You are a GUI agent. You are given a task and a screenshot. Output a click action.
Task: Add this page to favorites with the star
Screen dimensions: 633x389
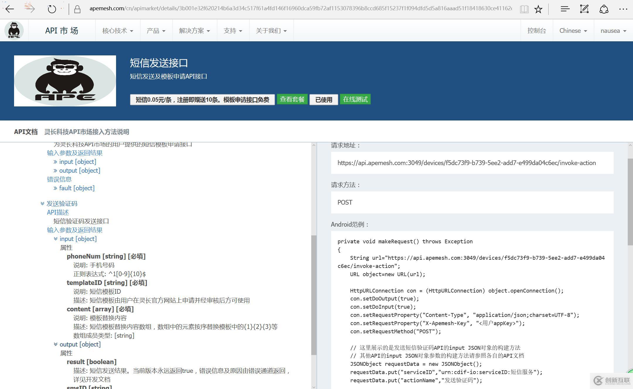(x=539, y=9)
